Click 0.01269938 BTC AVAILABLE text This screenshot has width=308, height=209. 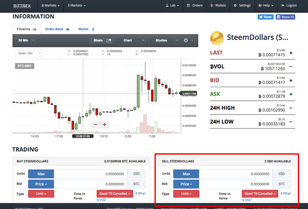coord(125,161)
